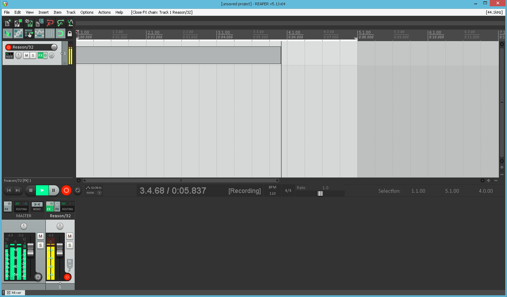This screenshot has width=507, height=297.
Task: Open master options gear icon in mixer
Action: click(x=38, y=277)
